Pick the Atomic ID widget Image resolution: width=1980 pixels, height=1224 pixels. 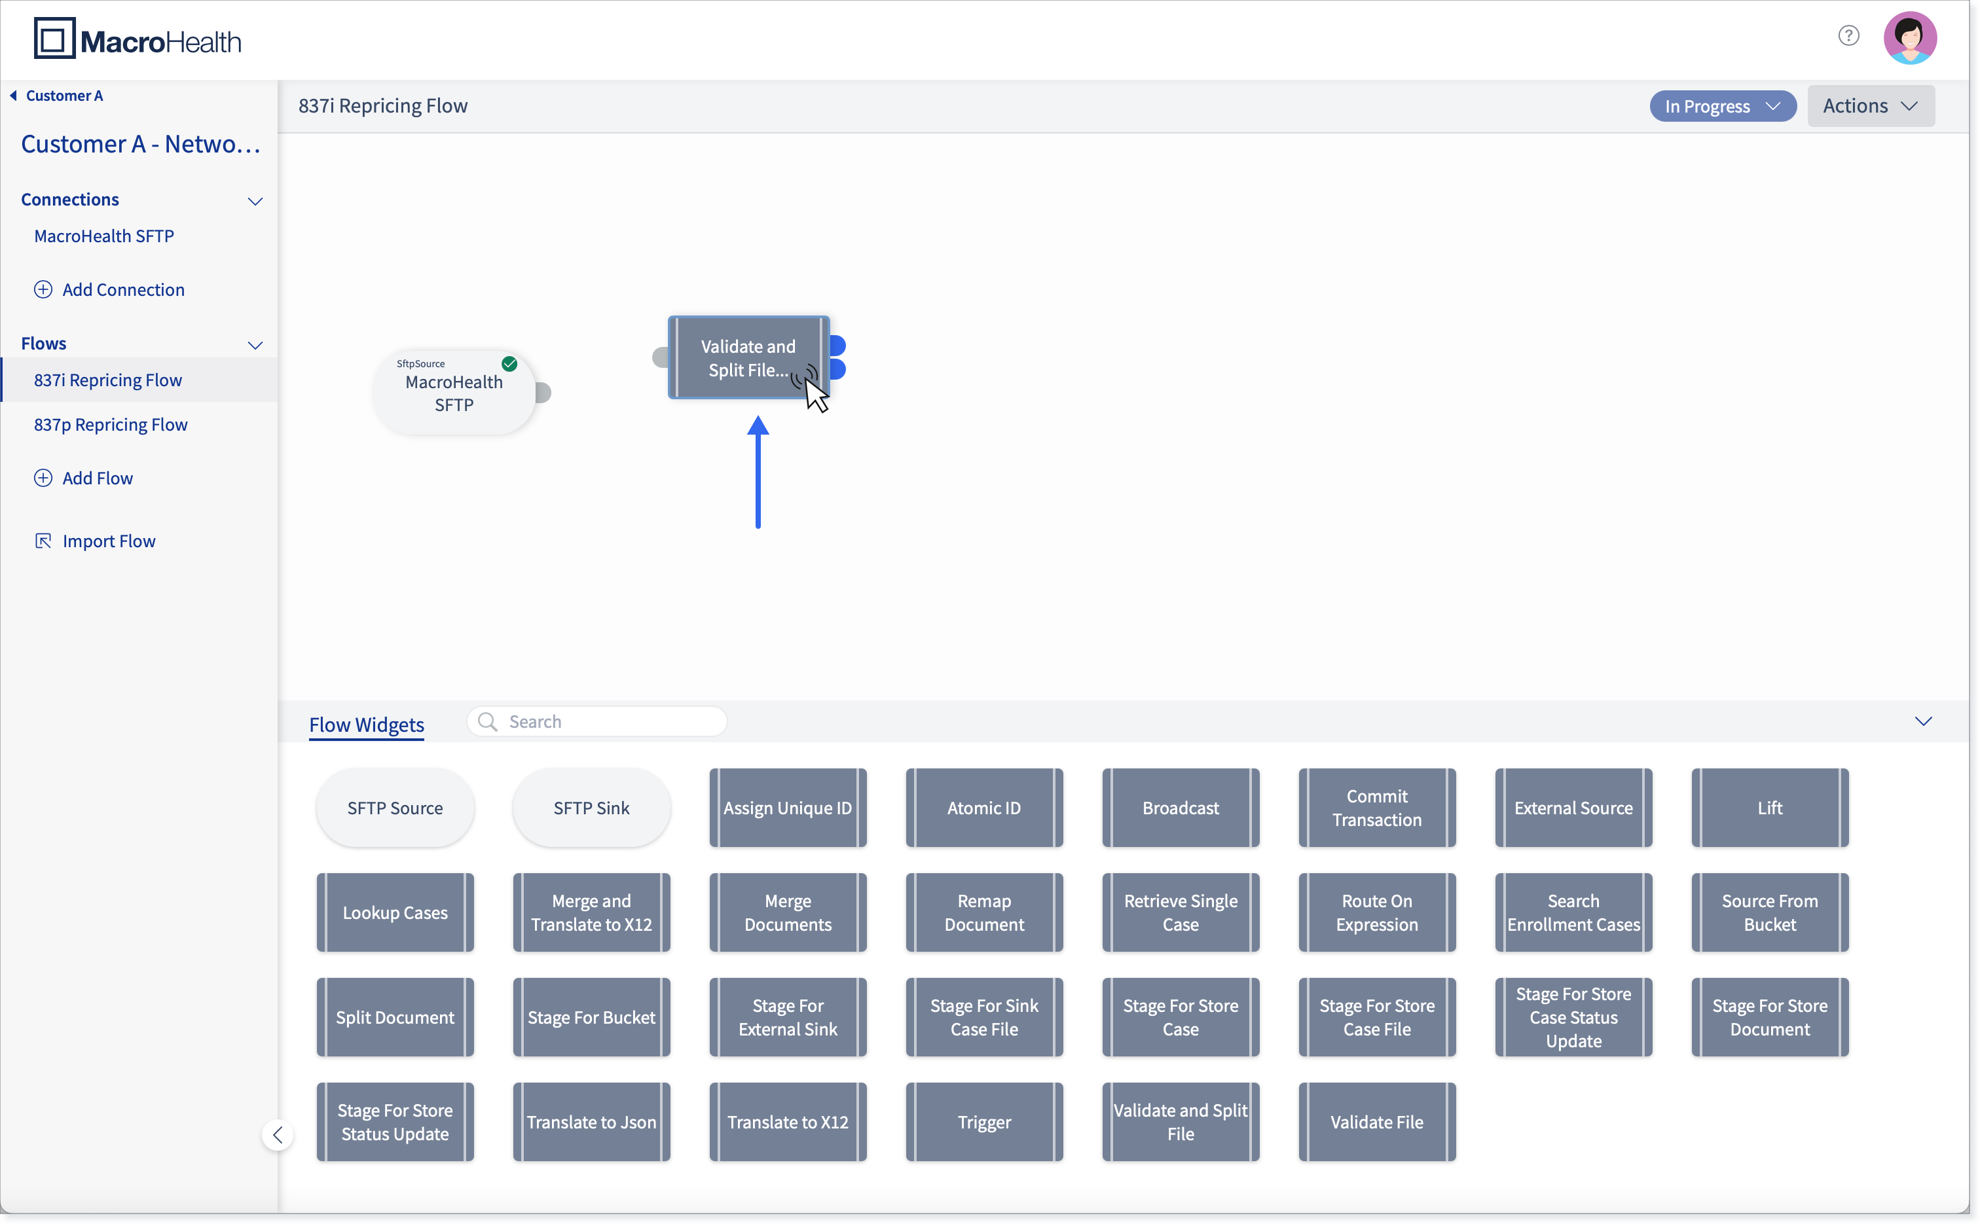pos(984,808)
